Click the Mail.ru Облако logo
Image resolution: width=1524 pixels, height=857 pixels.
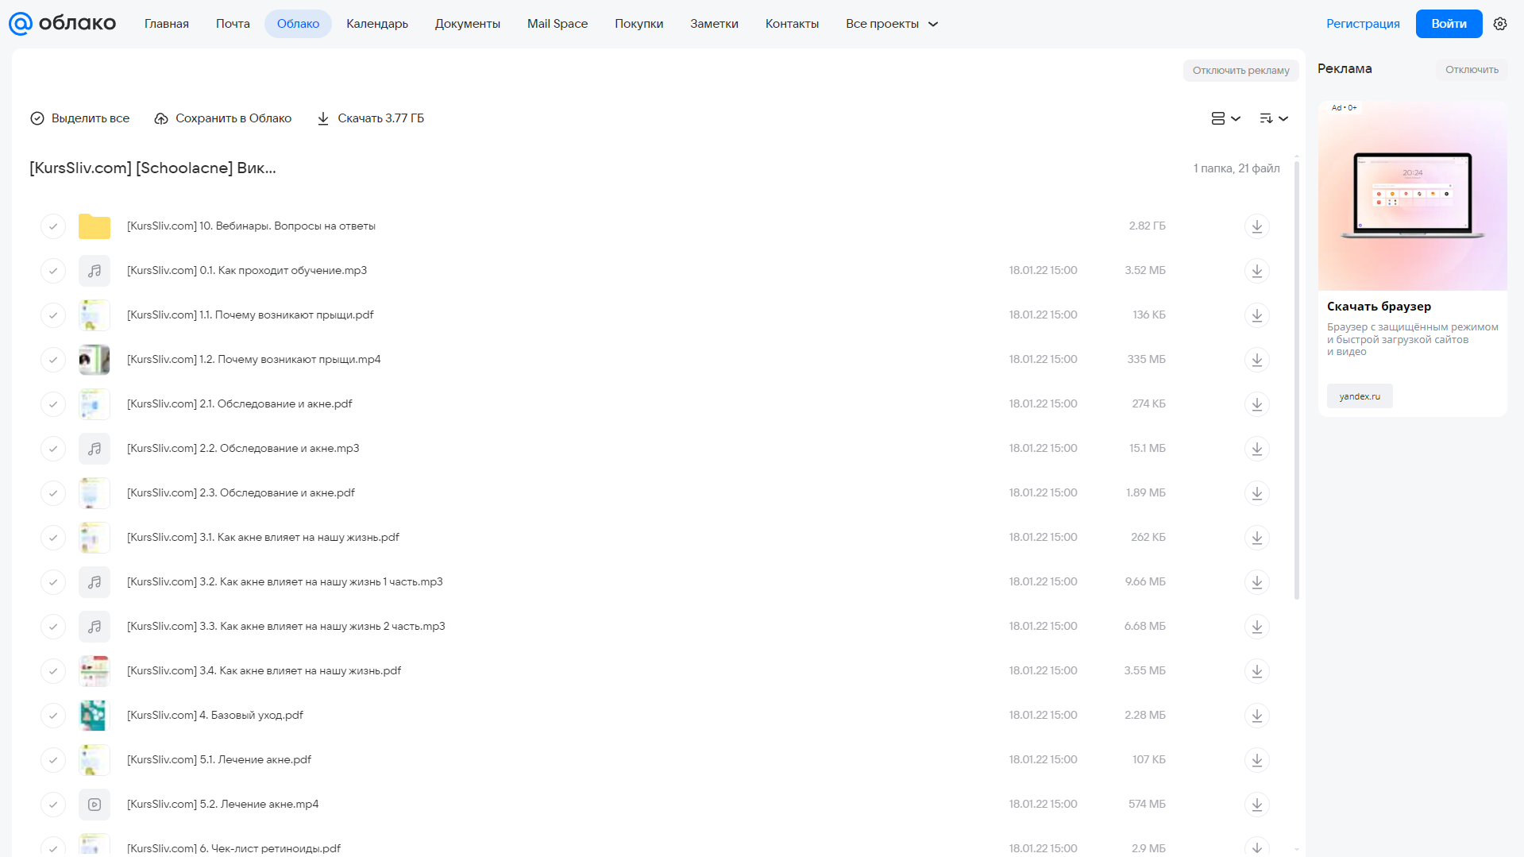click(x=62, y=24)
